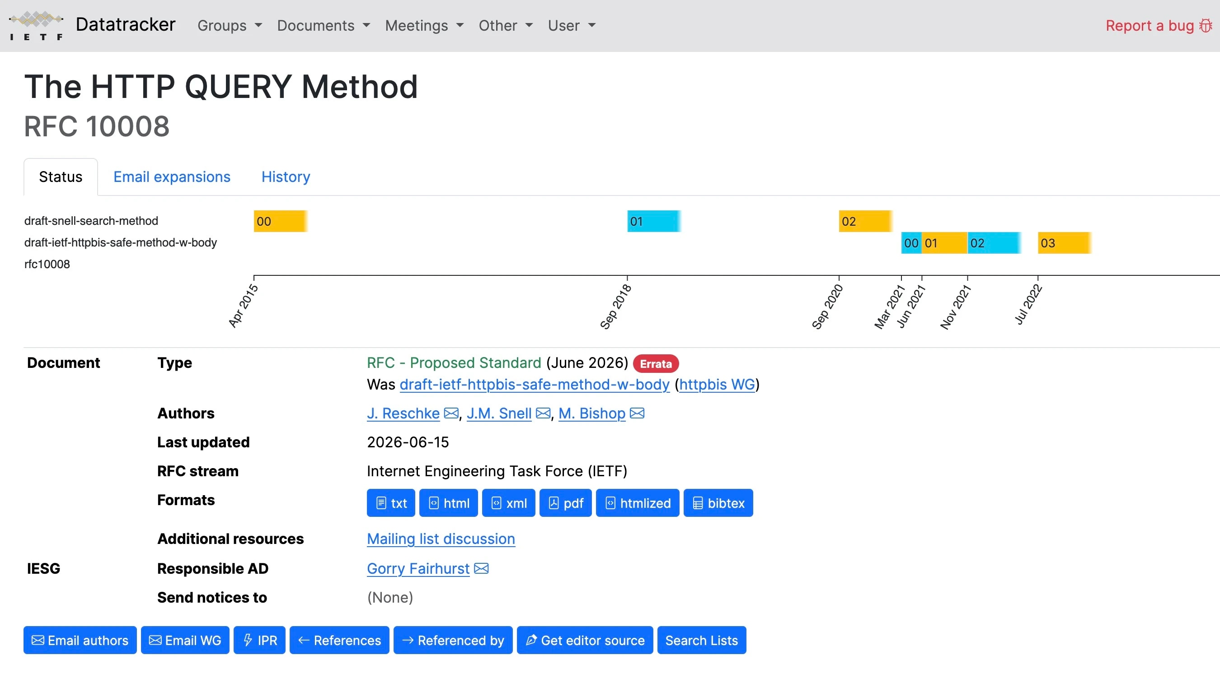The image size is (1220, 678).
Task: Open J. Reschke author profile
Action: tap(404, 413)
